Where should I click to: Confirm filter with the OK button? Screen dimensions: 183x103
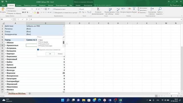(x=50, y=54)
